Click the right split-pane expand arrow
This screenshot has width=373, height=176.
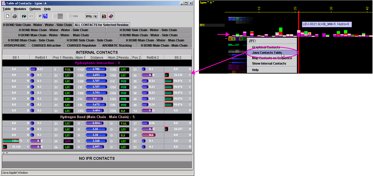tap(7, 153)
